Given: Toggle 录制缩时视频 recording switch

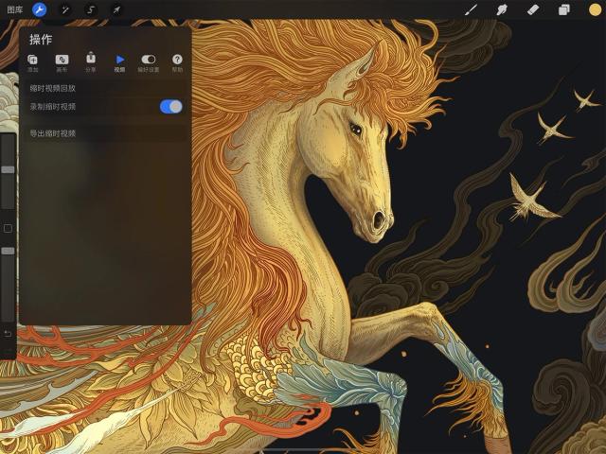Looking at the screenshot, I should coord(170,107).
